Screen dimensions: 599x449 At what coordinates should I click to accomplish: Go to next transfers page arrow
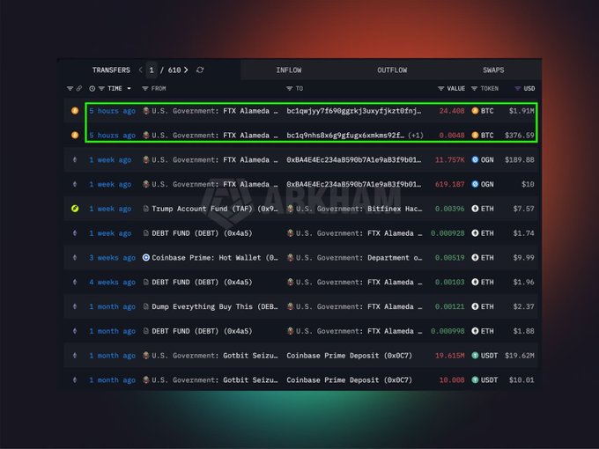[186, 70]
